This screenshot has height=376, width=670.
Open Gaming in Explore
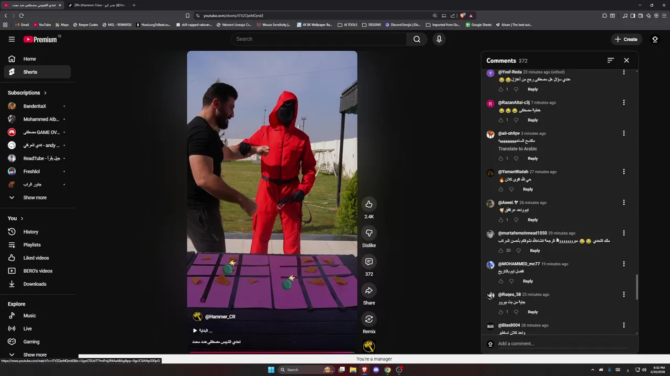click(x=37, y=342)
